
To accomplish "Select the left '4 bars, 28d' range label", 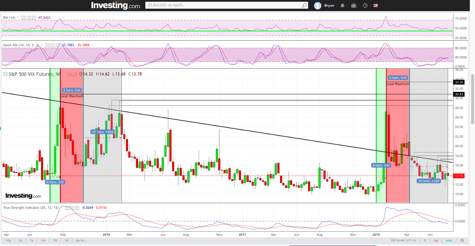I will 56,182.
